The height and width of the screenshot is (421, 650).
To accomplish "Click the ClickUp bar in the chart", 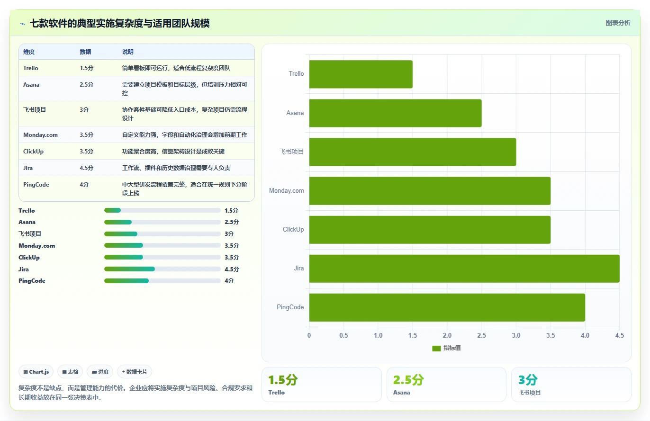I will point(430,230).
